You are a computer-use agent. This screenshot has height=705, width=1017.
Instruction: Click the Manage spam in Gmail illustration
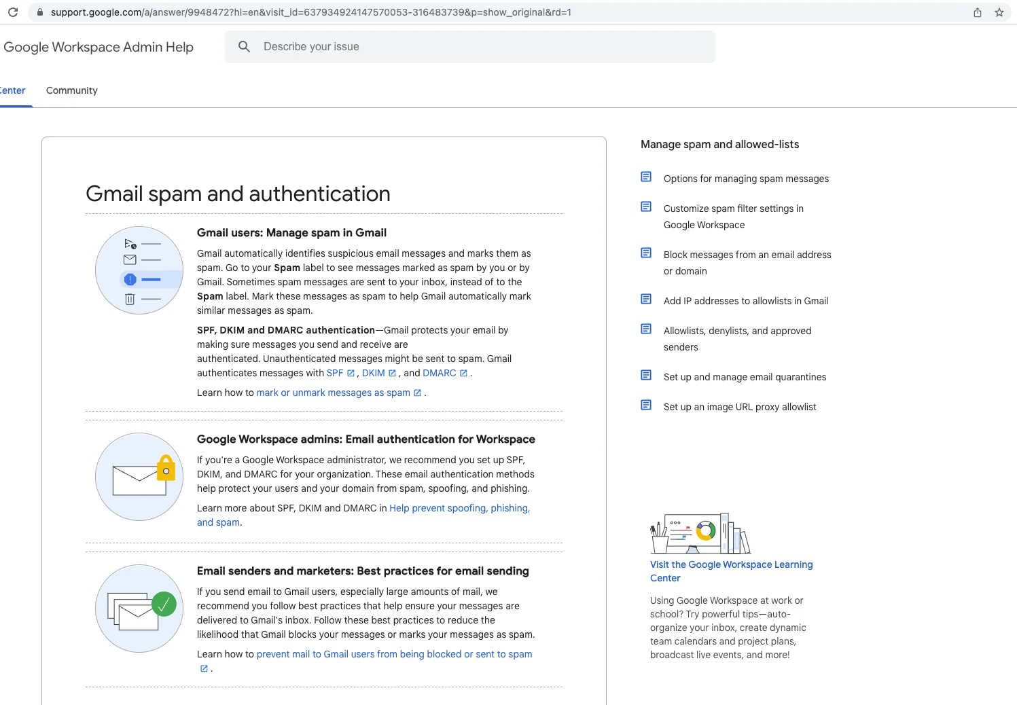point(139,270)
